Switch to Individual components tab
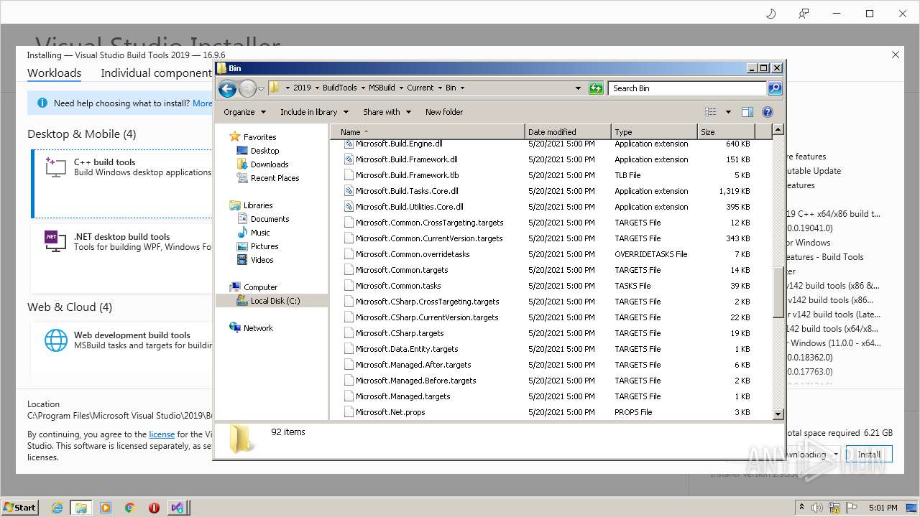This screenshot has height=517, width=920. (x=156, y=73)
